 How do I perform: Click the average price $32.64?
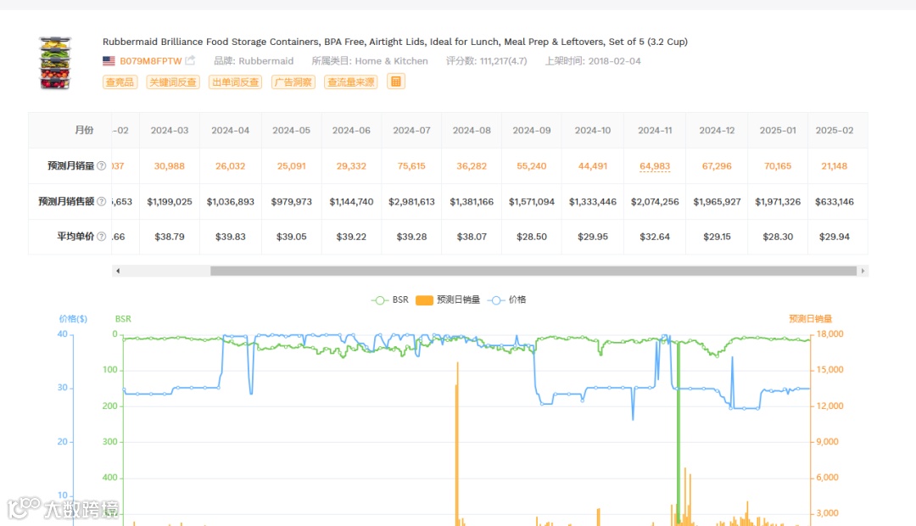coord(654,237)
